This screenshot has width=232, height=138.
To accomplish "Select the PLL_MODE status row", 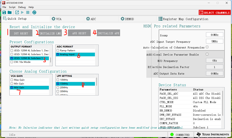I will pos(190,106).
